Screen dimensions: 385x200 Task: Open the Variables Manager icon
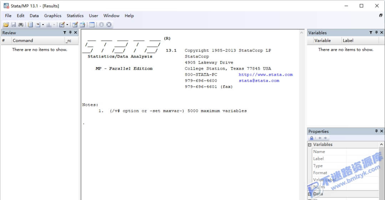92,25
